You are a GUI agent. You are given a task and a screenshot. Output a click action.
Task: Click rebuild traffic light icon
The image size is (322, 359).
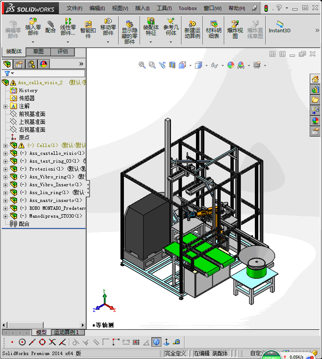266,8
